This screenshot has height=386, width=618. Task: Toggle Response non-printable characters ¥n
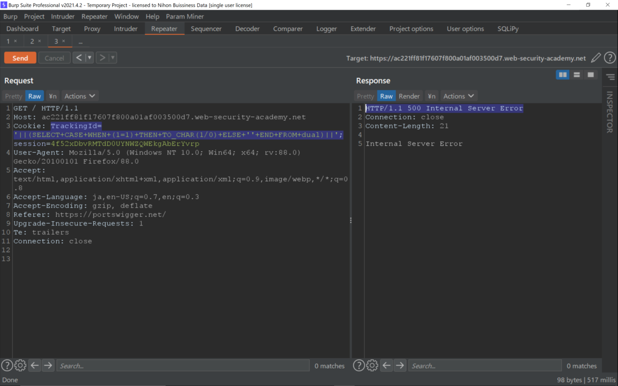click(432, 96)
